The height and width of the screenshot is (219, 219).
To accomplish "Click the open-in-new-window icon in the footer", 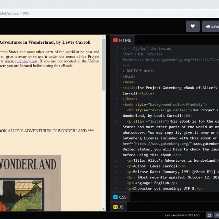I will tap(209, 215).
